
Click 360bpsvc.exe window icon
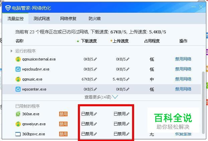click(x=18, y=134)
